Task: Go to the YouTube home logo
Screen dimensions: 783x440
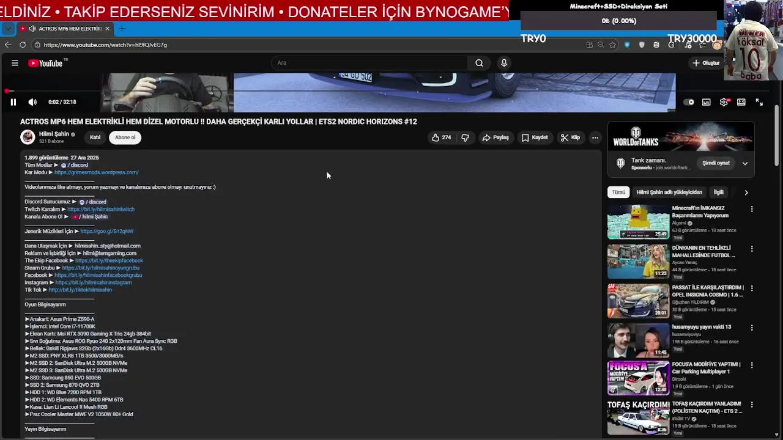Action: 45,63
